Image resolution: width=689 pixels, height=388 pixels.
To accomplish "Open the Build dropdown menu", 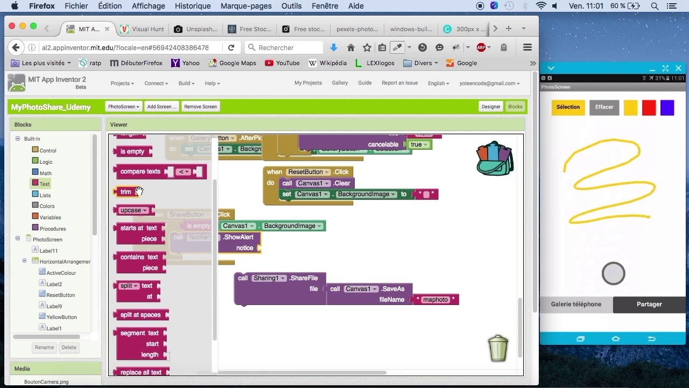I will [186, 83].
